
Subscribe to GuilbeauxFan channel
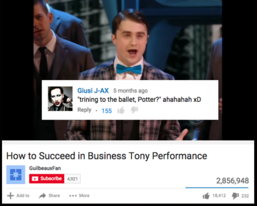pos(47,178)
